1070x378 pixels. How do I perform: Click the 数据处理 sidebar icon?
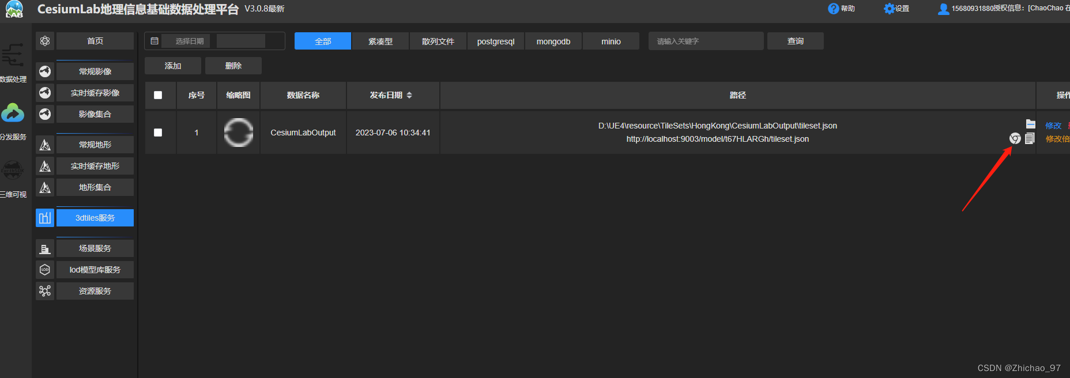[13, 56]
